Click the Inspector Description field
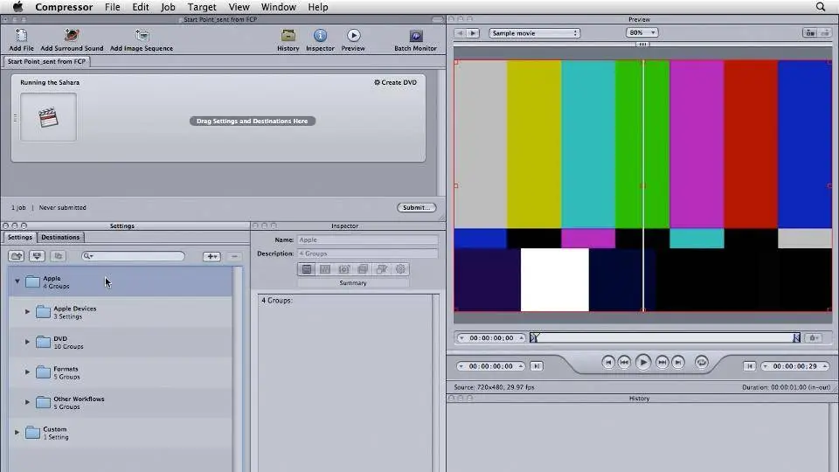 pos(367,253)
